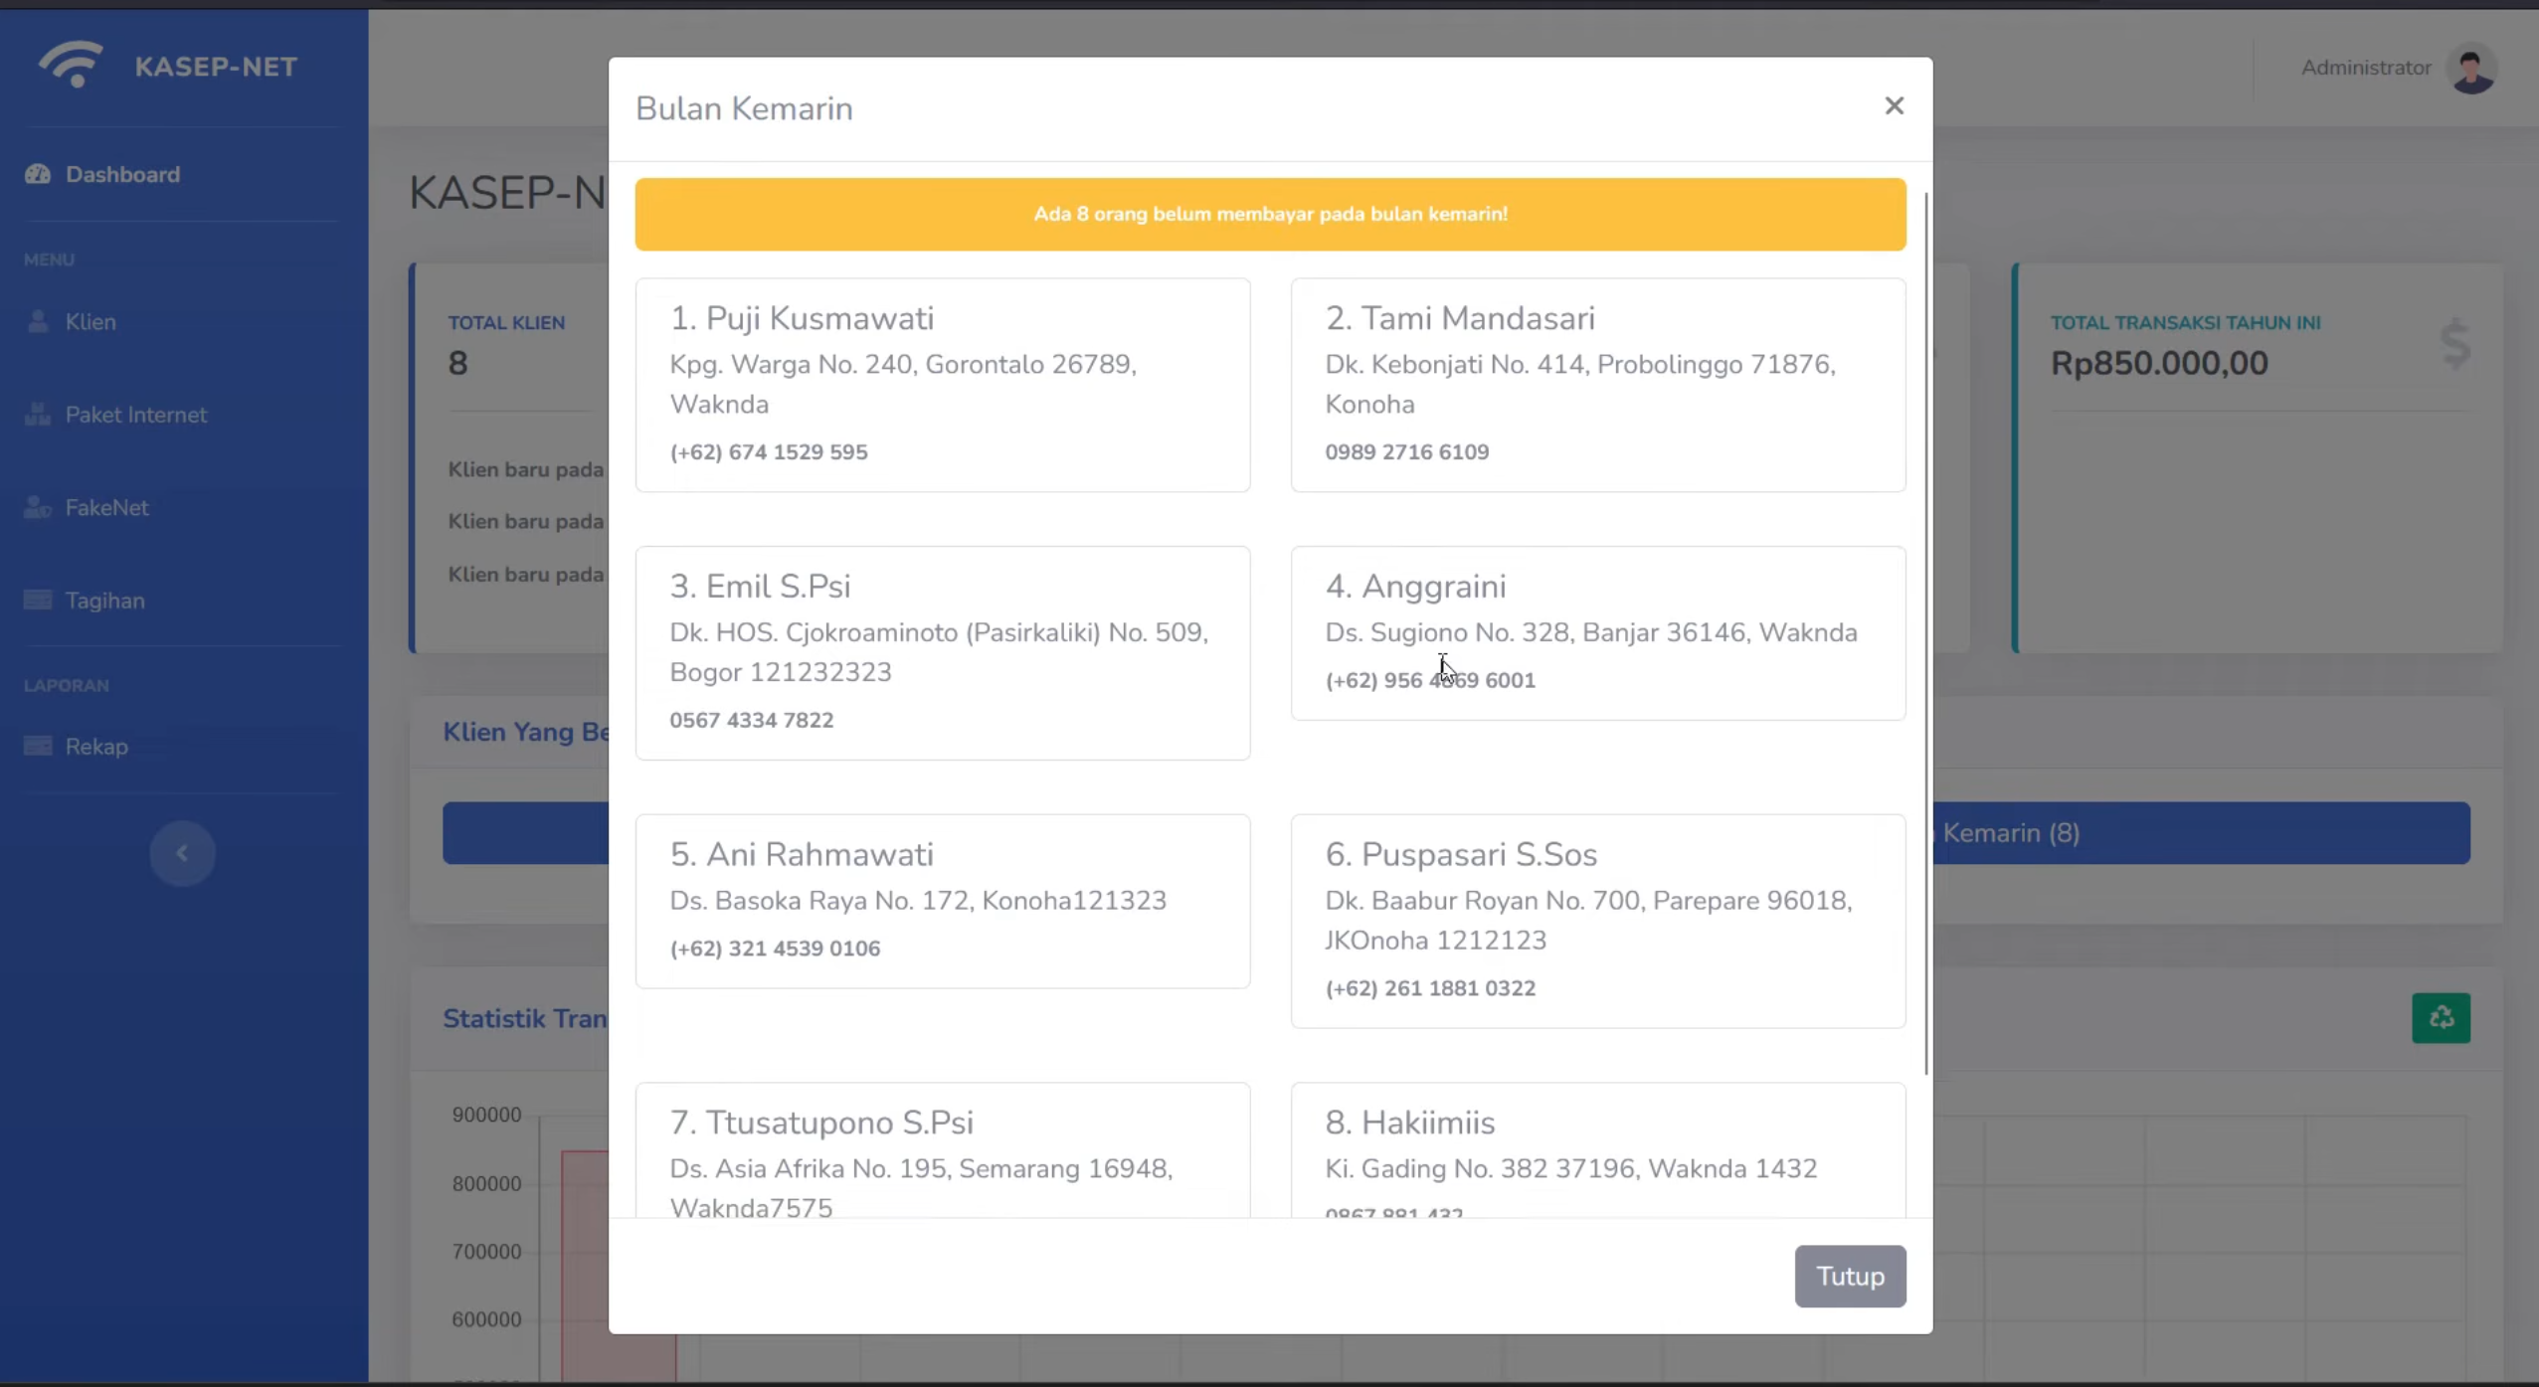
Task: Click phone number (+62) 261 1881 0322
Action: 1430,988
